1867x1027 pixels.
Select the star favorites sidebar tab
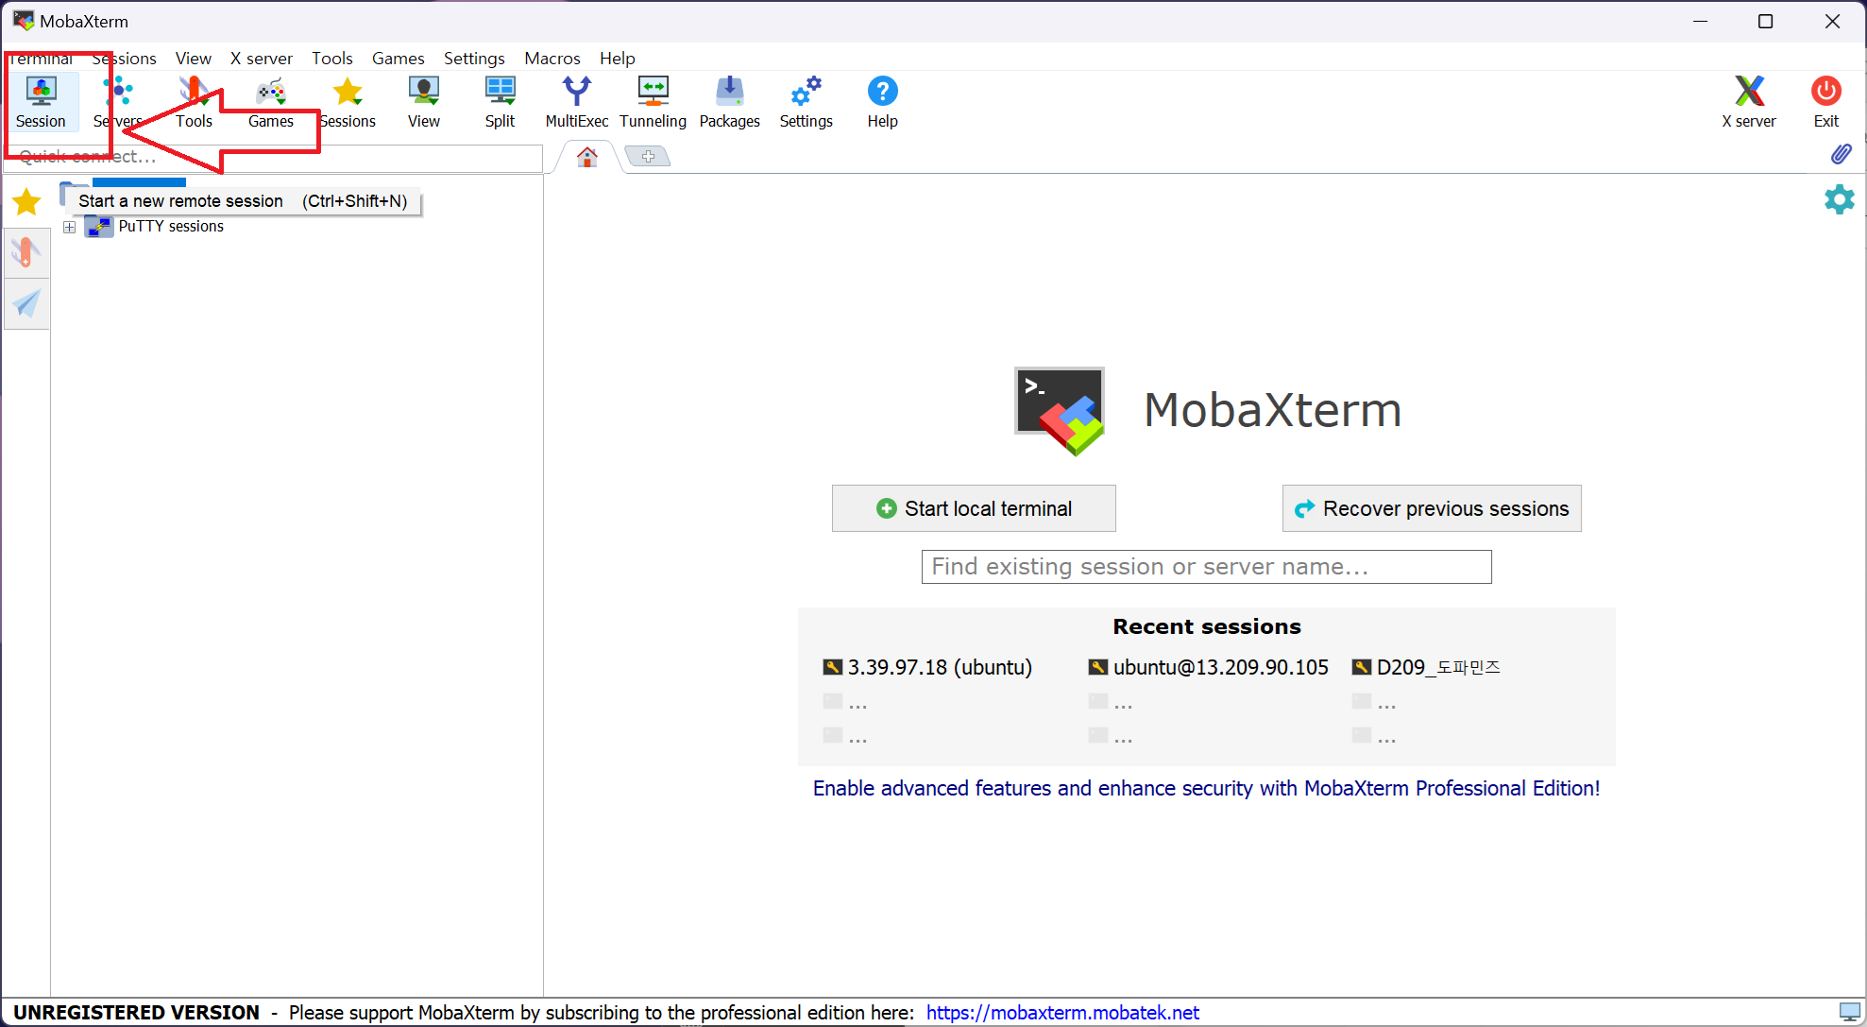[x=26, y=201]
